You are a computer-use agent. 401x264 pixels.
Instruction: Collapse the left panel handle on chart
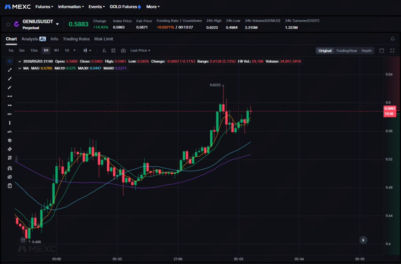(x=16, y=159)
